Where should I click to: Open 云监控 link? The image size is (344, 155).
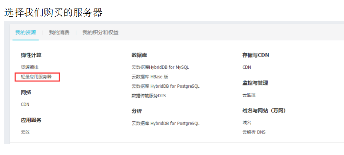tap(249, 95)
